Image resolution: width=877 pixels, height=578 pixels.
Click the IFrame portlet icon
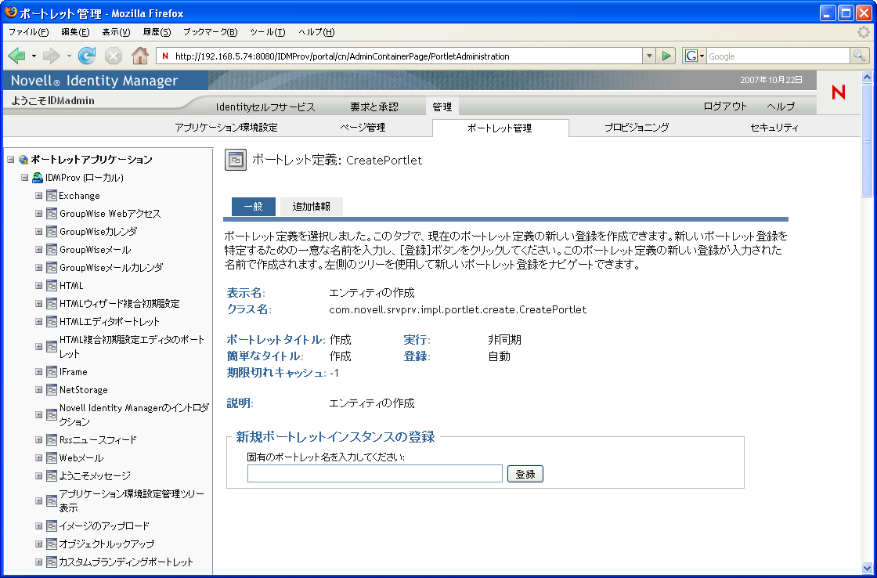(x=52, y=371)
